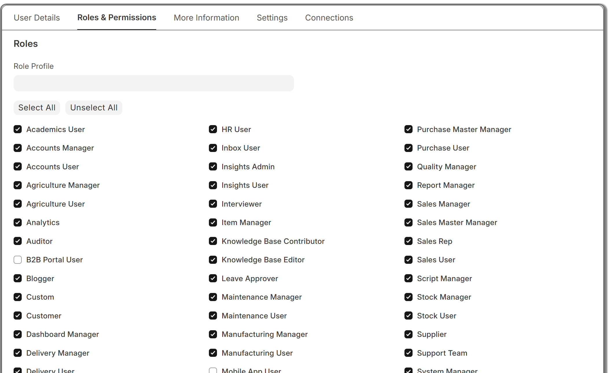609x373 pixels.
Task: Uncheck the HR User role
Action: coord(213,129)
